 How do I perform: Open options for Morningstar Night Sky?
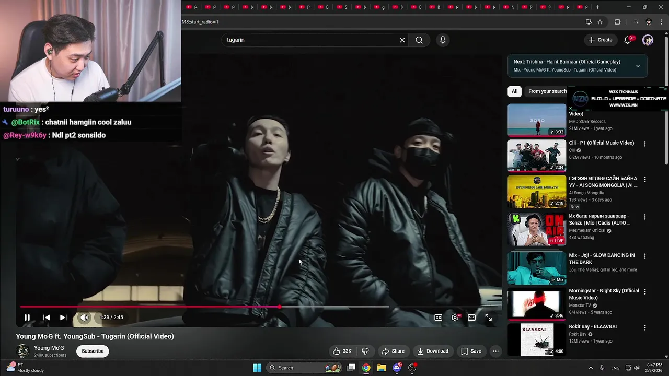pos(644,292)
